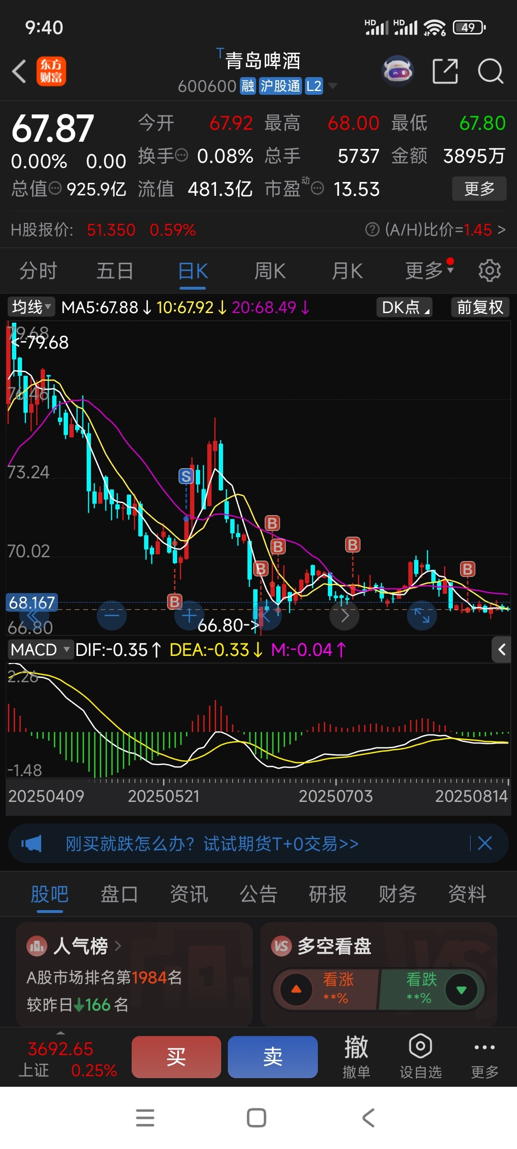This screenshot has height=1149, width=517.
Task: Open the 财务 tab
Action: coord(397,894)
